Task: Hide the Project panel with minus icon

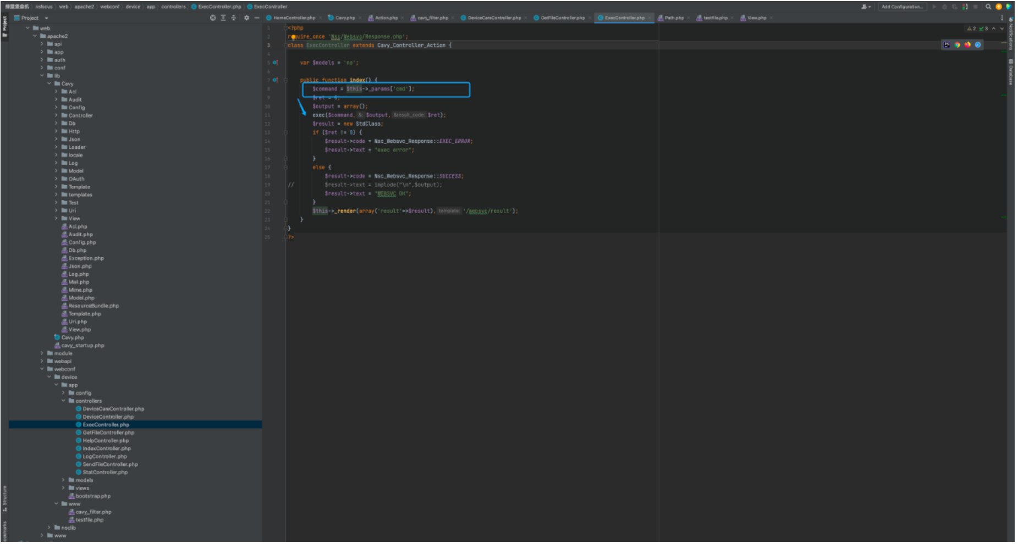Action: [256, 18]
